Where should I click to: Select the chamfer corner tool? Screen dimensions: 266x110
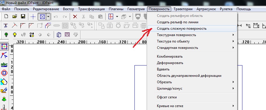coord(31,26)
